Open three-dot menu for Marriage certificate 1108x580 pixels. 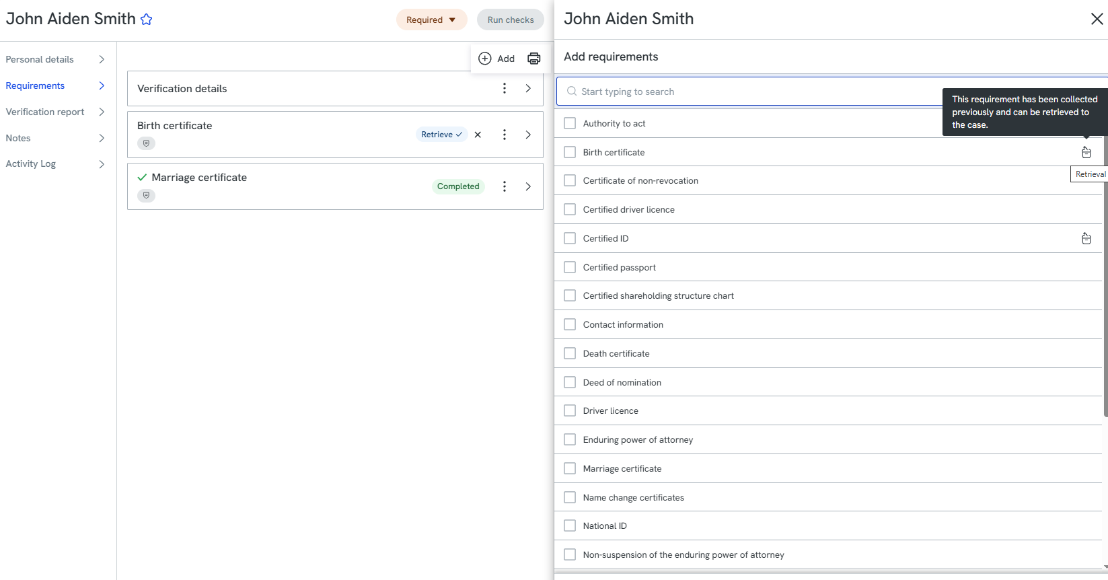[505, 186]
